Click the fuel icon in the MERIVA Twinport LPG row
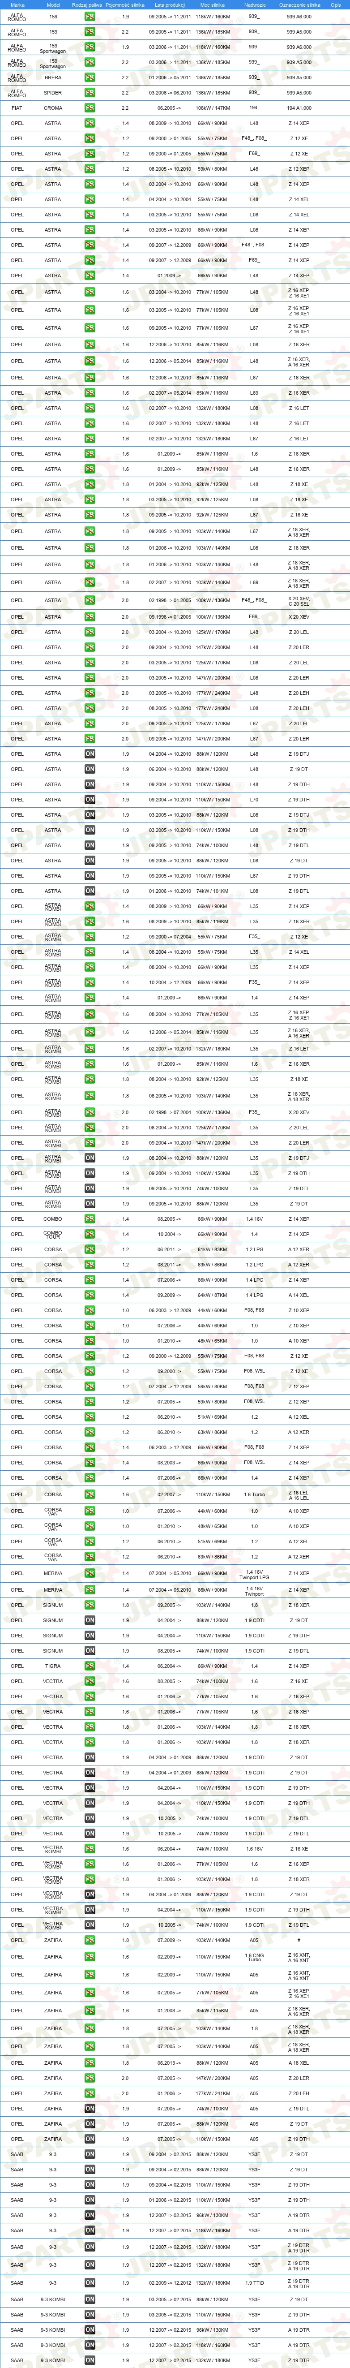The image size is (350, 2368). pyautogui.click(x=90, y=1573)
